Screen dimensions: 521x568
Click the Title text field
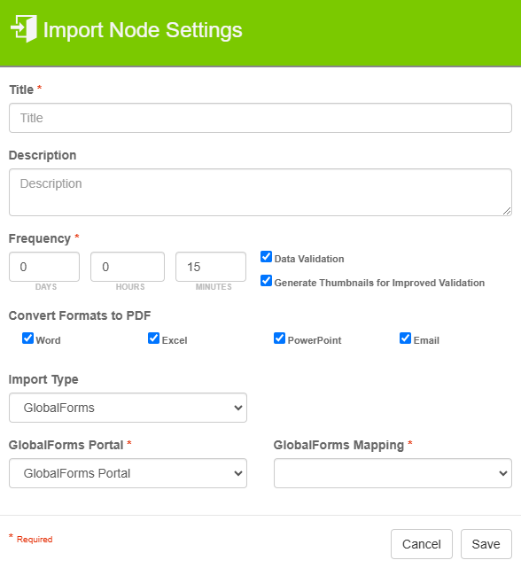260,118
